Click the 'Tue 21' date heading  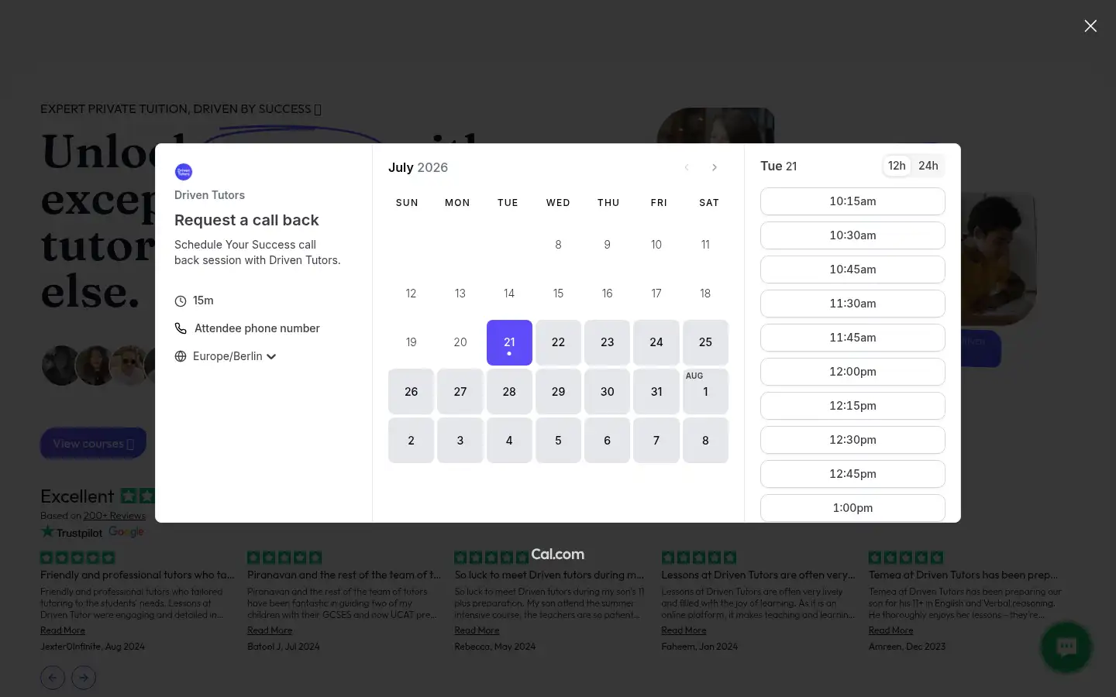click(779, 166)
